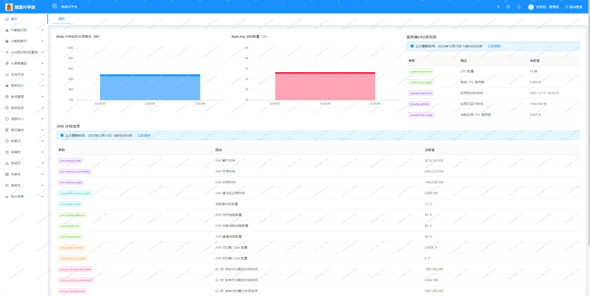This screenshot has width=590, height=296.
Task: Click the 首页 home icon in the sidebar
Action: pos(7,19)
